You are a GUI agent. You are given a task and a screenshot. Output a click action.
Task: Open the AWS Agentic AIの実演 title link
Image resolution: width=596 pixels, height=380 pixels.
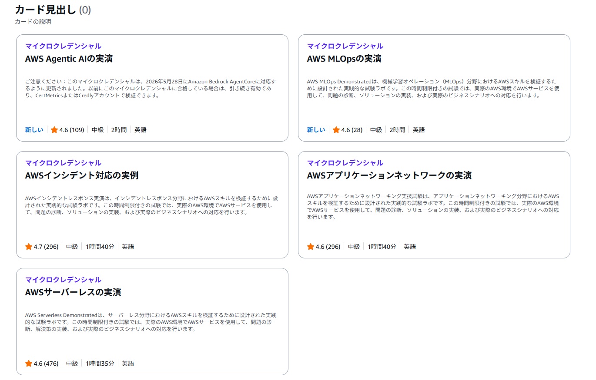(69, 59)
